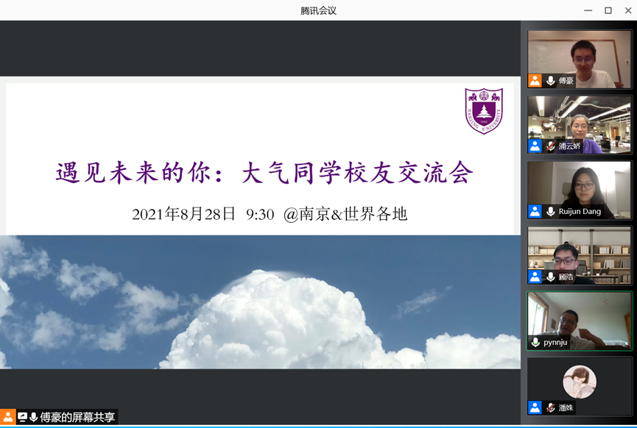Click the blue user icon for 浦云娇
The image size is (637, 428).
535,146
